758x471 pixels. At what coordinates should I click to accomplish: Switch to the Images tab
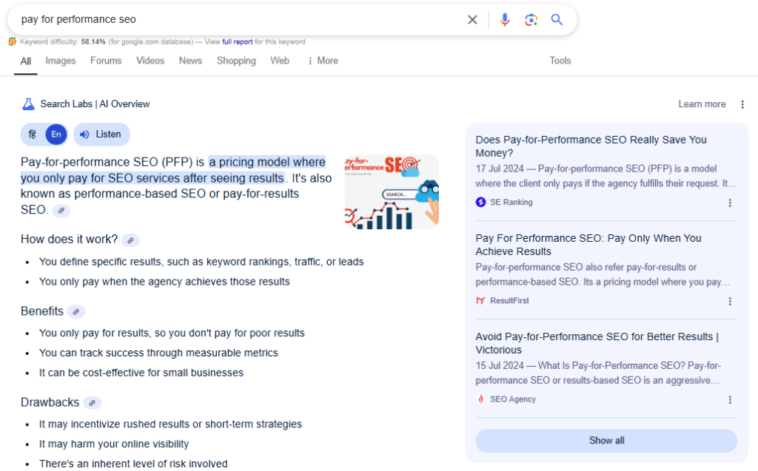click(60, 61)
